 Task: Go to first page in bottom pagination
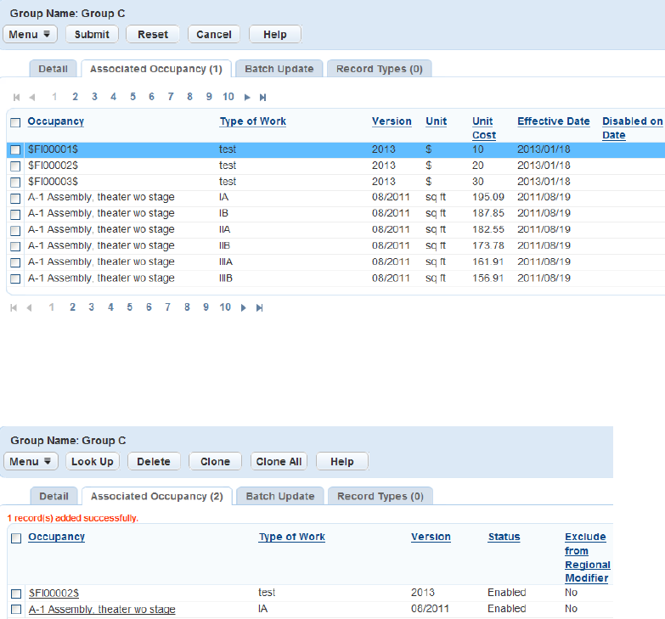coord(14,307)
